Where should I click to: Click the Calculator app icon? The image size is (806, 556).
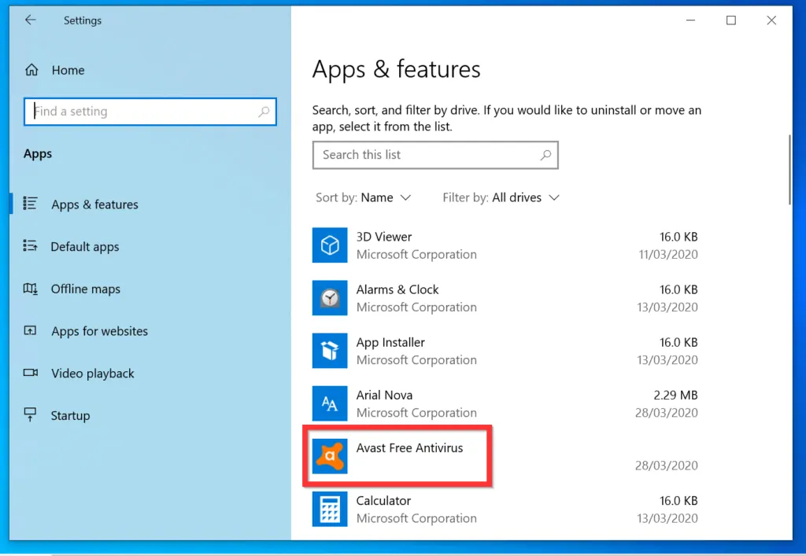(329, 509)
